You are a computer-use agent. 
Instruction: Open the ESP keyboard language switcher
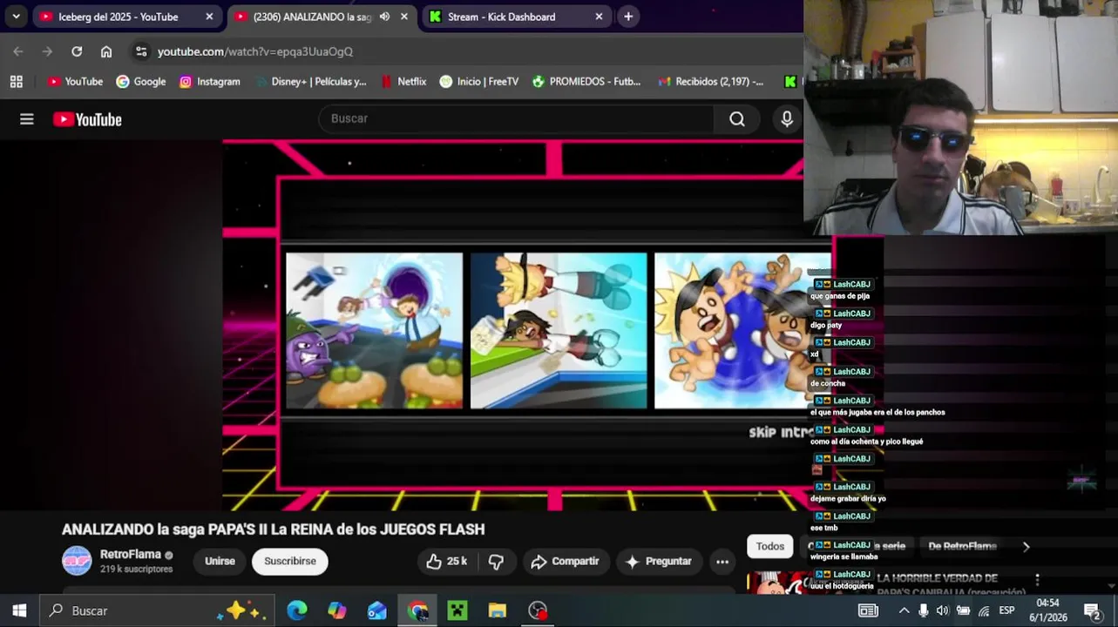tap(1006, 610)
